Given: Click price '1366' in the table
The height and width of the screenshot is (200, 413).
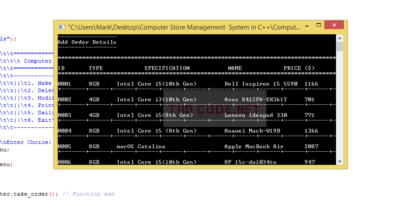Looking at the screenshot, I should coord(311,131).
